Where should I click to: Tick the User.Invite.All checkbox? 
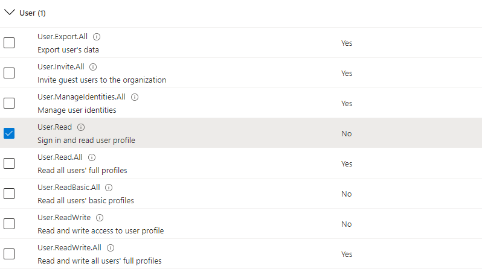pos(9,73)
